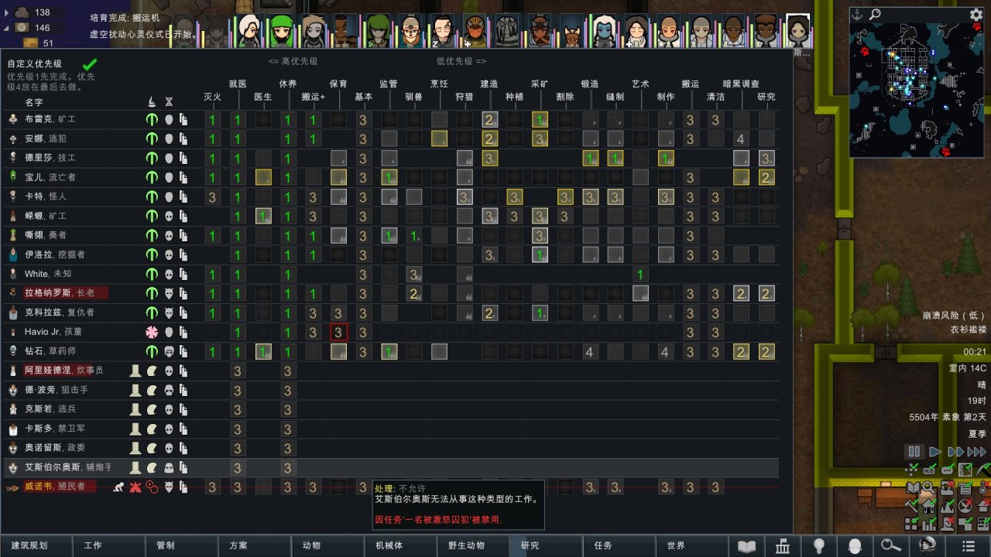Sort by the 名字 column header
Image resolution: width=991 pixels, height=557 pixels.
(x=33, y=102)
